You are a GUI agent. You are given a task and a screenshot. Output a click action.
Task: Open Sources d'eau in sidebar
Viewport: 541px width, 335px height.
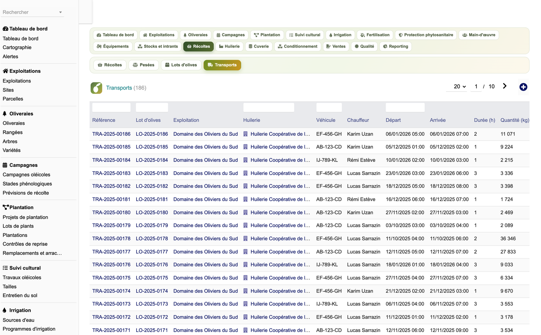tap(18, 320)
